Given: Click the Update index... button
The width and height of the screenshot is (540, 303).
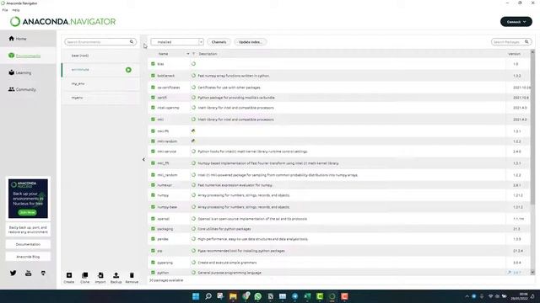Looking at the screenshot, I should point(250,42).
